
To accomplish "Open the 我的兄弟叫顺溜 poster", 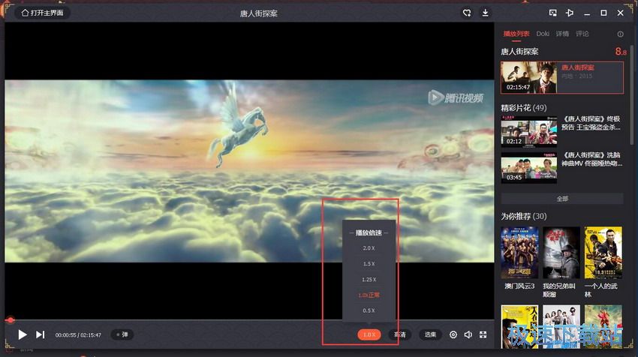I will [x=561, y=253].
